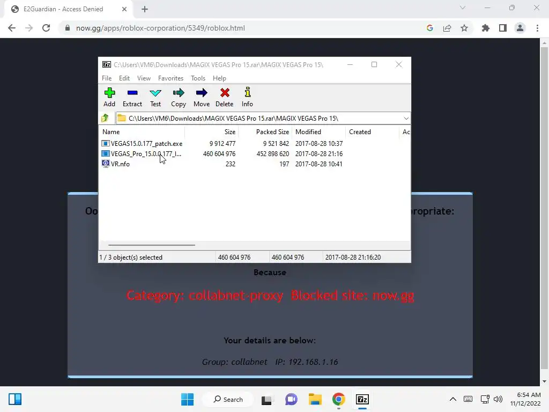Open the clock showing 6:54 AM
The height and width of the screenshot is (412, 549).
point(525,399)
